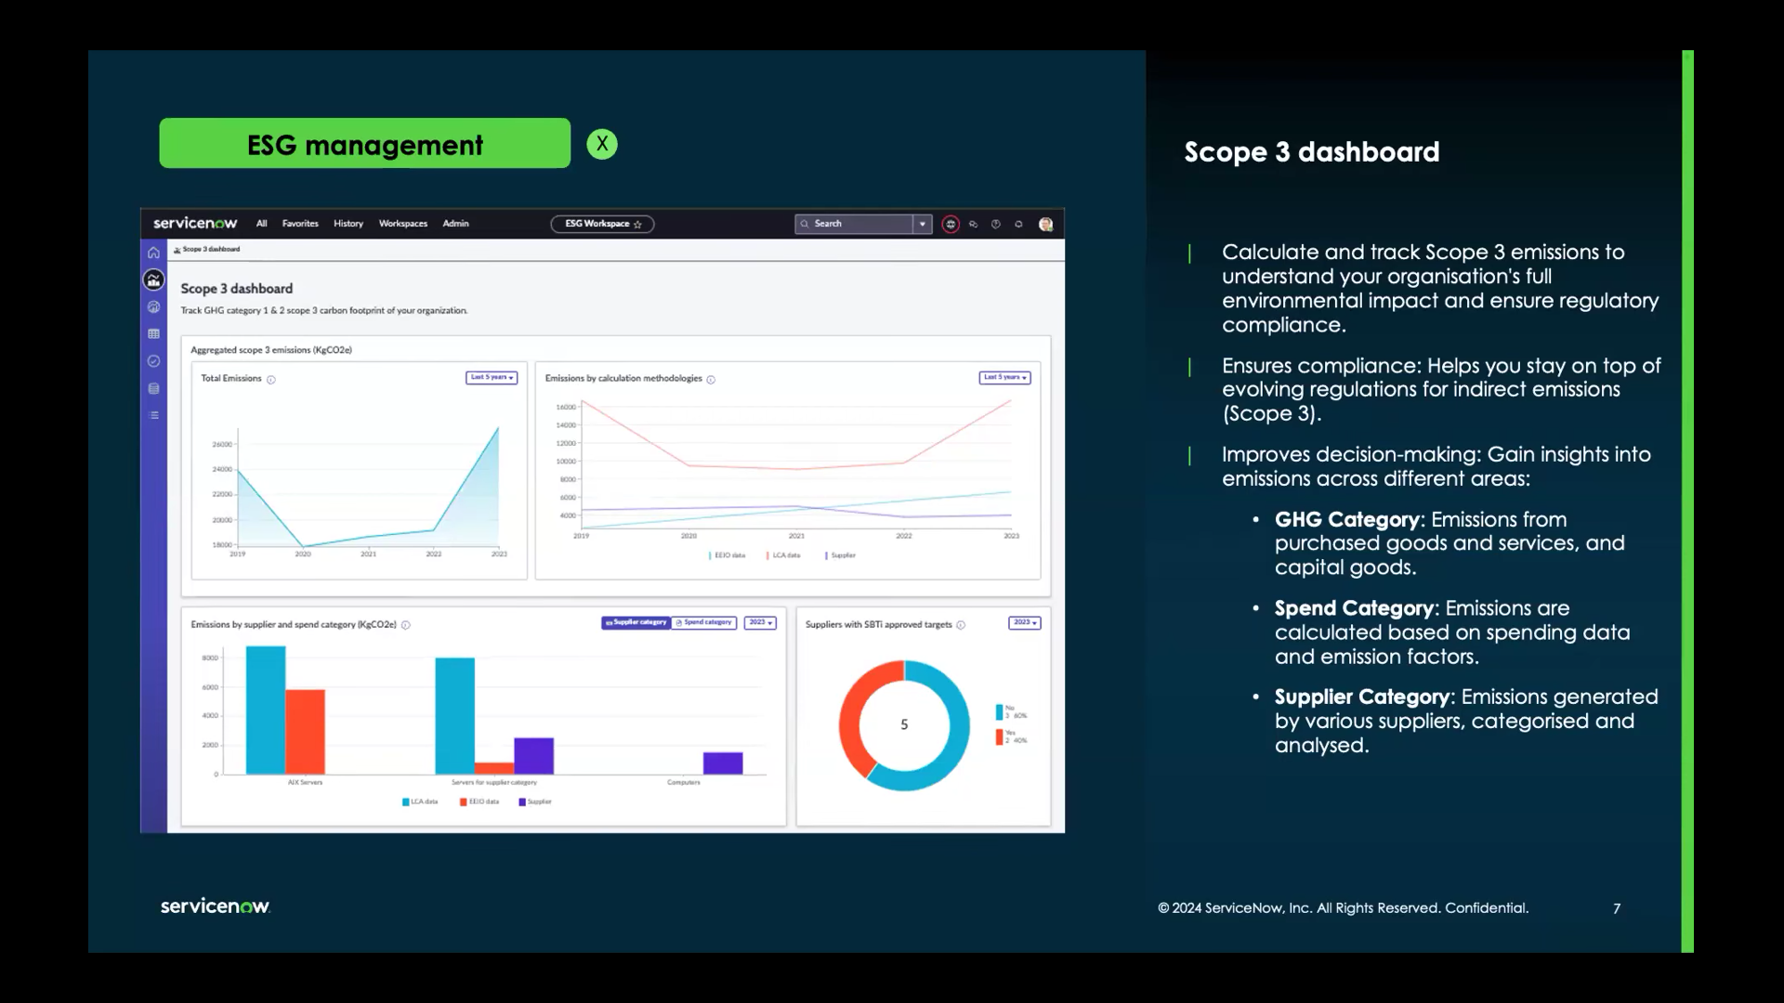Select the Scope 3 dashboard breadcrumb tab
The image size is (1784, 1003).
207,250
